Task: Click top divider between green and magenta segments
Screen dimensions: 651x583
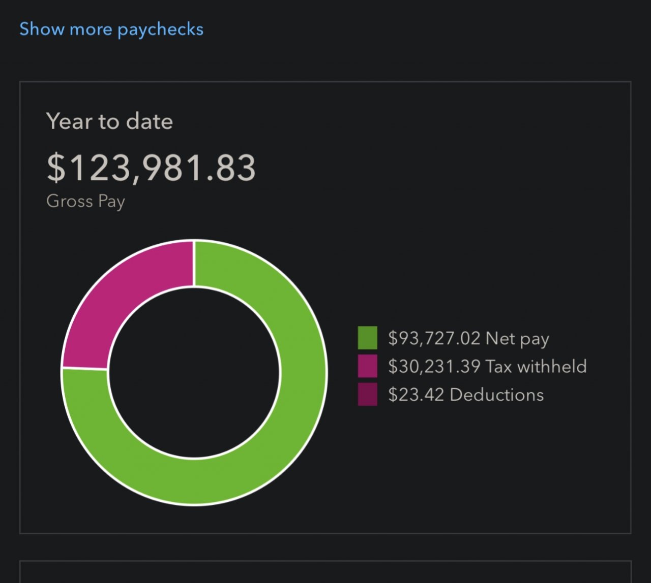Action: pos(194,264)
